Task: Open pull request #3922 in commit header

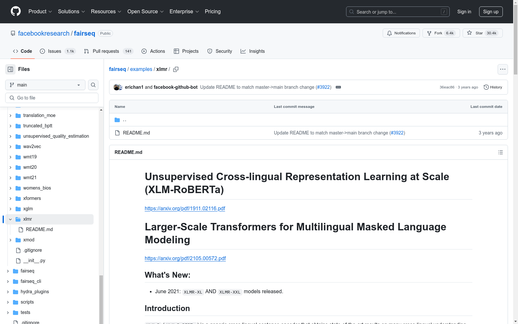Action: (x=323, y=87)
